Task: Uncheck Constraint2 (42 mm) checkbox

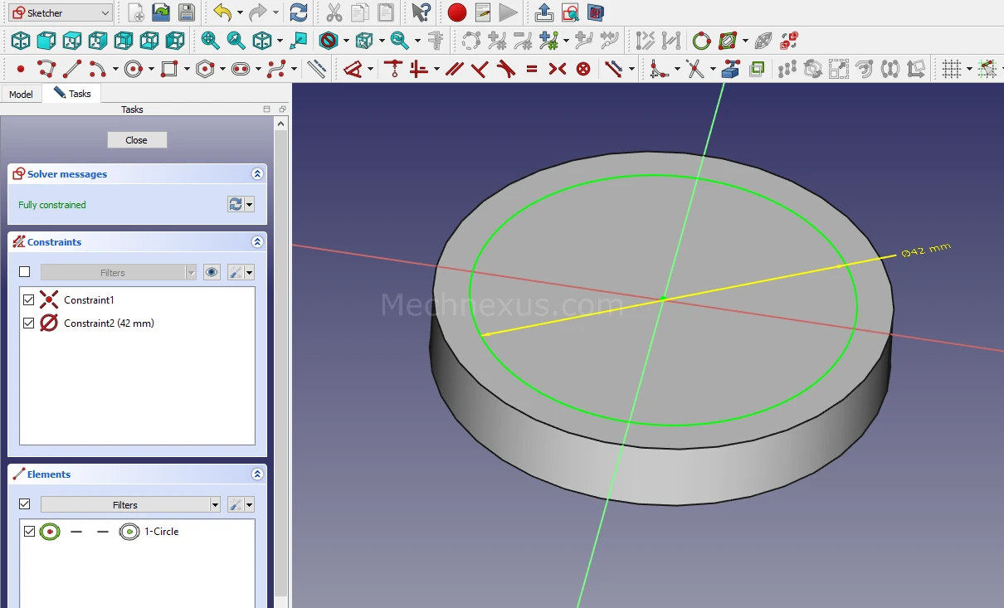Action: [29, 323]
